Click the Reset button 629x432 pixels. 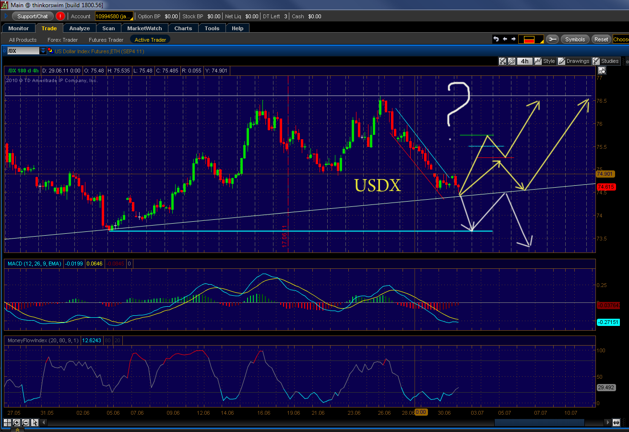click(x=601, y=39)
